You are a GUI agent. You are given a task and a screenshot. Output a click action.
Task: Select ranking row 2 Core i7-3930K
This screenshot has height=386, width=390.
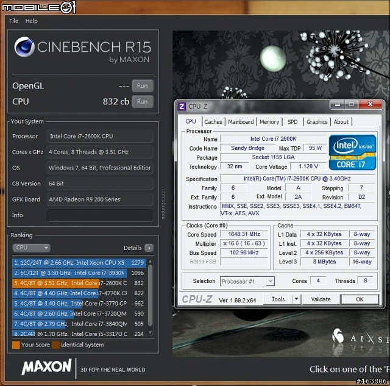[x=79, y=273]
